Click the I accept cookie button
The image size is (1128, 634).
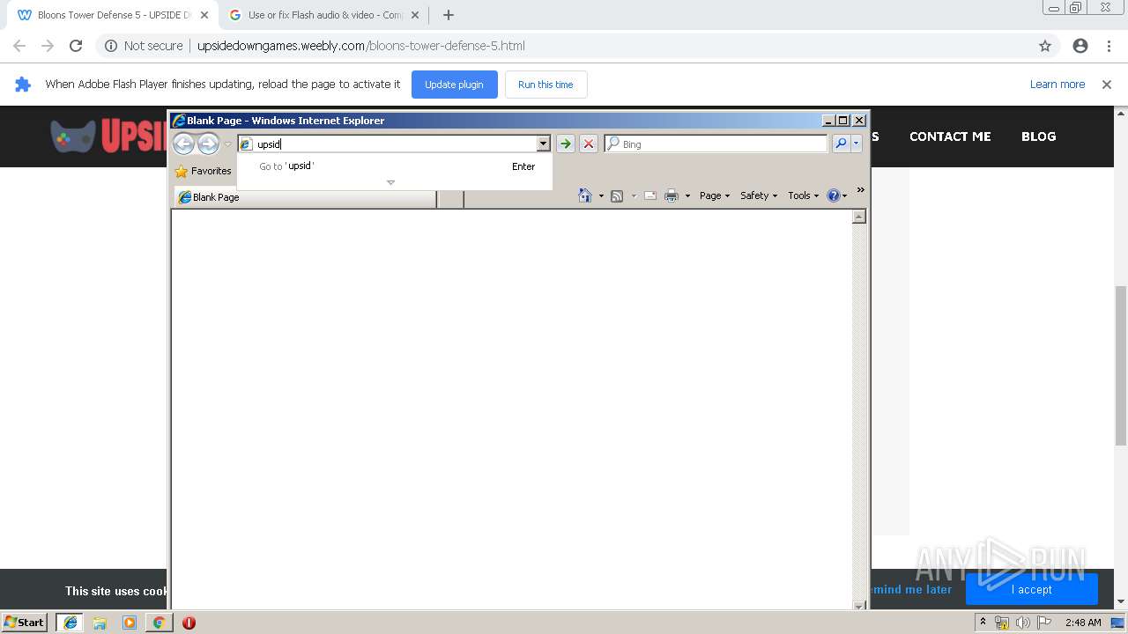coord(1031,589)
